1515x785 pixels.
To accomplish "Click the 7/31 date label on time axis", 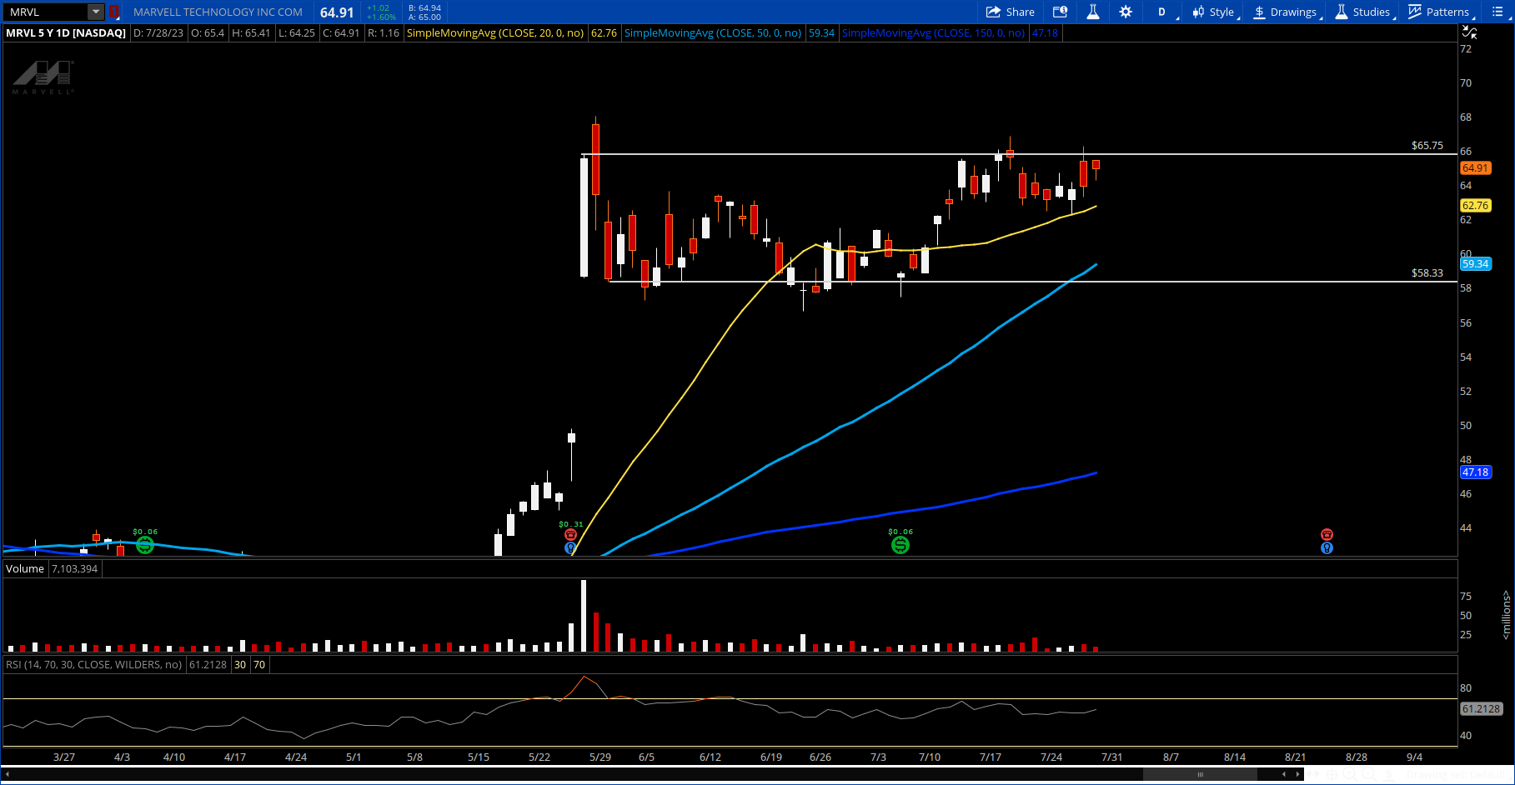I will tap(1111, 757).
